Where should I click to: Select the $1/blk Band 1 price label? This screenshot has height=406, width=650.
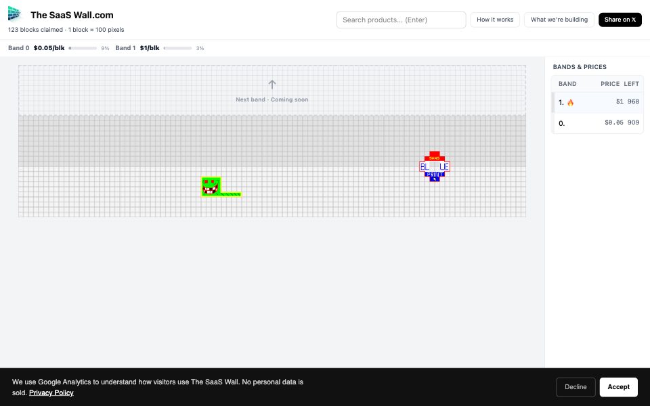(150, 48)
